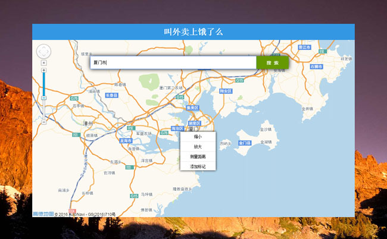
Task: Click the 海沧区 district label
Action: (x=177, y=128)
